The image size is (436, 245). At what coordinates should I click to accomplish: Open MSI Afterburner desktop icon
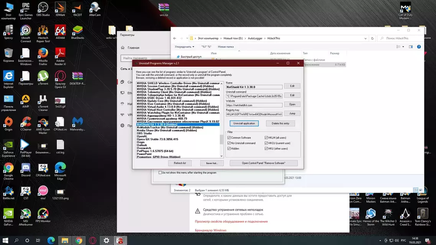[x=26, y=217]
